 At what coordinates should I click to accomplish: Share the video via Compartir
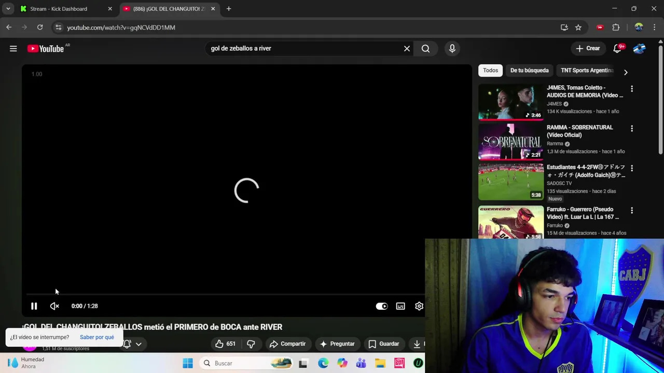(x=287, y=344)
